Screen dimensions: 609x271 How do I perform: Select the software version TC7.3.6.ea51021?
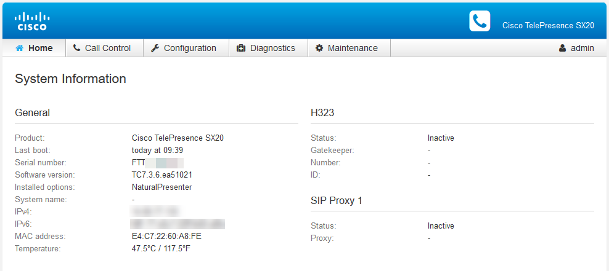(162, 175)
